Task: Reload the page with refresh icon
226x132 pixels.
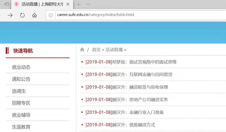Action: click(22, 15)
